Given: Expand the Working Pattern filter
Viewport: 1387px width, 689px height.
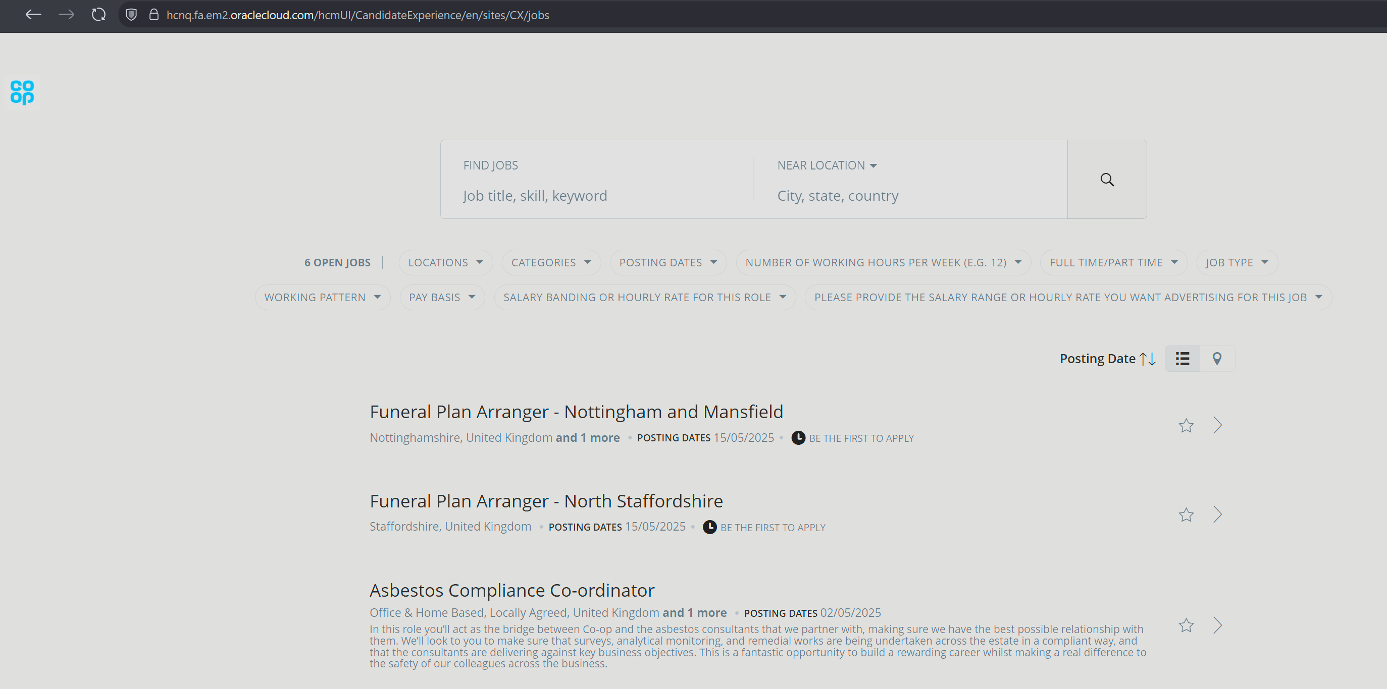Looking at the screenshot, I should 322,298.
